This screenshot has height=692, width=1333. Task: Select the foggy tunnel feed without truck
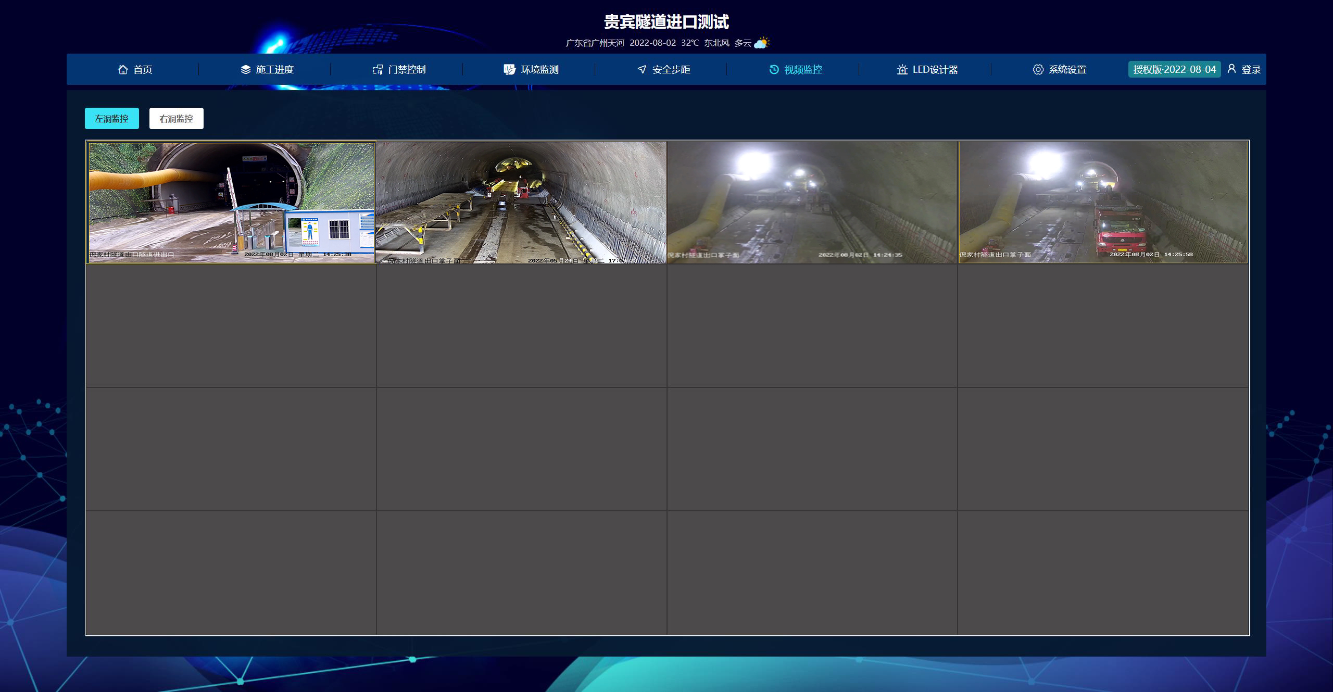click(x=812, y=203)
